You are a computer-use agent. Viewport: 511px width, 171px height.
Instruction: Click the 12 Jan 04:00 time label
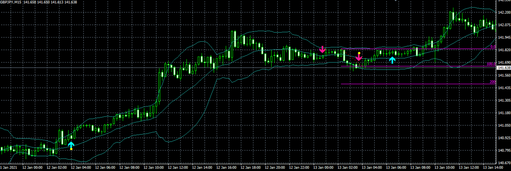[x=81, y=168]
